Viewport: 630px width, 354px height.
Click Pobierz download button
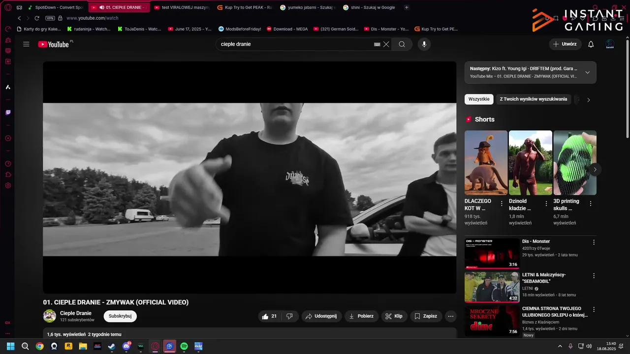pyautogui.click(x=361, y=316)
